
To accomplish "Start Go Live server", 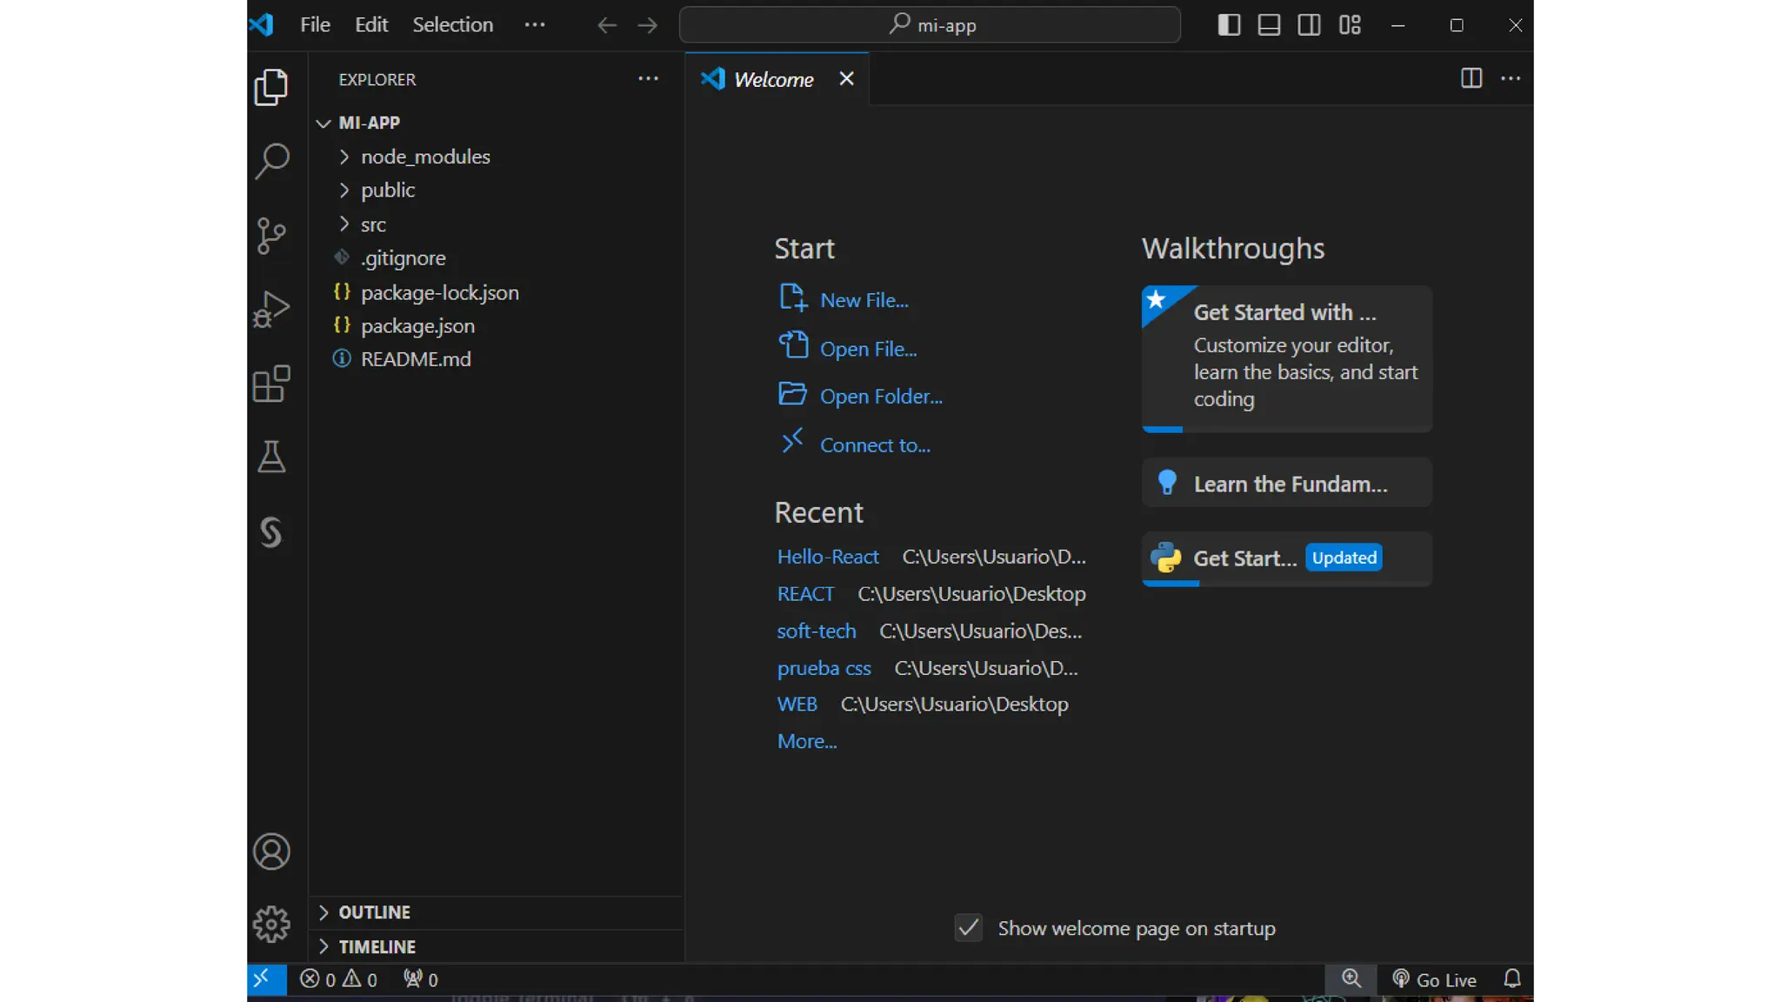I will point(1435,979).
